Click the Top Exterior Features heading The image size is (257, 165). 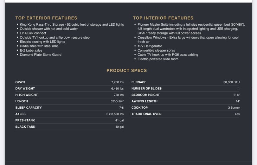[x=46, y=18]
